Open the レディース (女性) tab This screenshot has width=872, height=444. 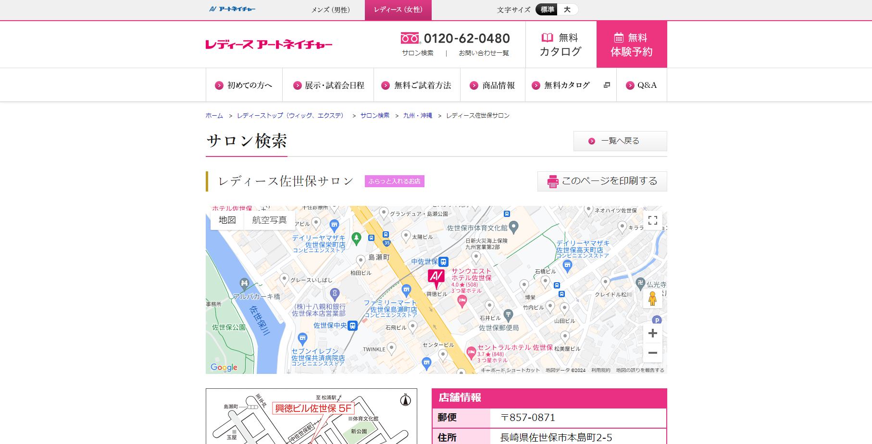coord(398,10)
